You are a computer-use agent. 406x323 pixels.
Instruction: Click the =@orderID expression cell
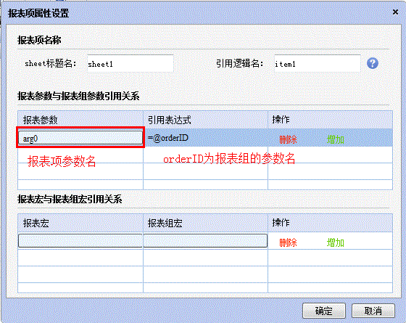point(205,138)
